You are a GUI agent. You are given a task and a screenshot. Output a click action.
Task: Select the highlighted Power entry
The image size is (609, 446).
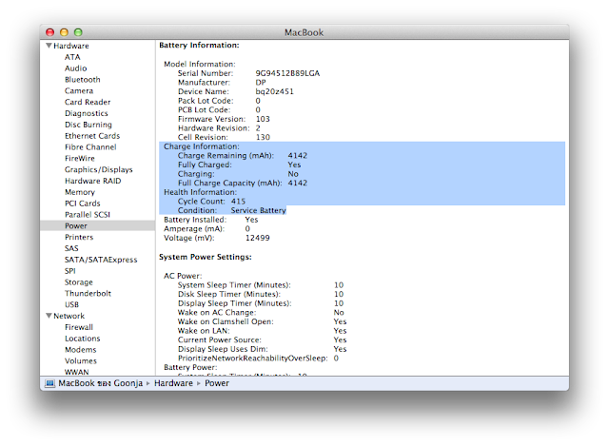click(x=97, y=226)
